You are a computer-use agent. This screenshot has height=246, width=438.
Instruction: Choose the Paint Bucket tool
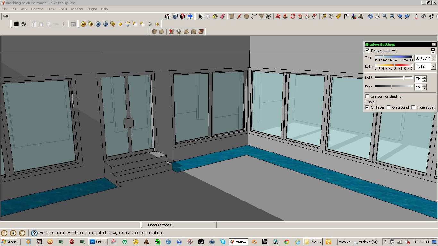click(x=215, y=16)
